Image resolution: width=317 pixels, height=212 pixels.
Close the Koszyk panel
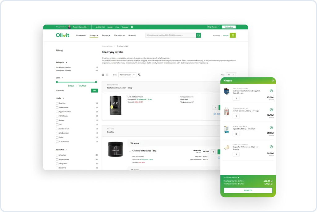[273, 81]
